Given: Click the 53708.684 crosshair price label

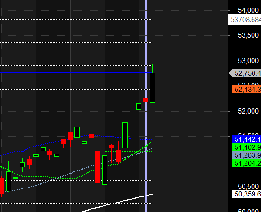Looking at the screenshot, I should point(245,20).
